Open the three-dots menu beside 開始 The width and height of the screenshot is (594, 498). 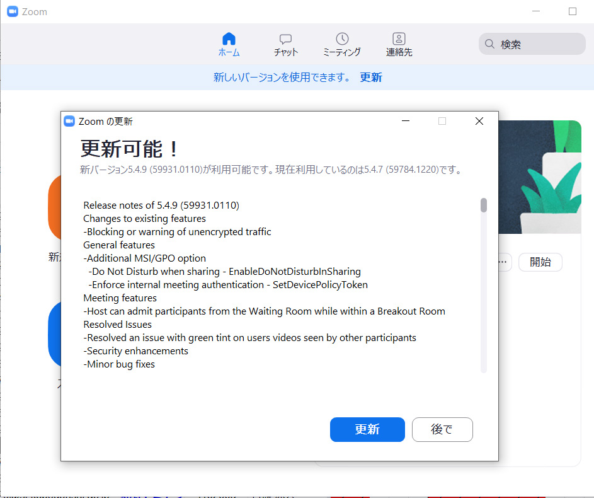[x=503, y=262]
